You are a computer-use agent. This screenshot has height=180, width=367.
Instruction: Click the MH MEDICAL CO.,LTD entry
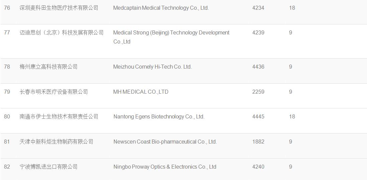click(x=141, y=92)
